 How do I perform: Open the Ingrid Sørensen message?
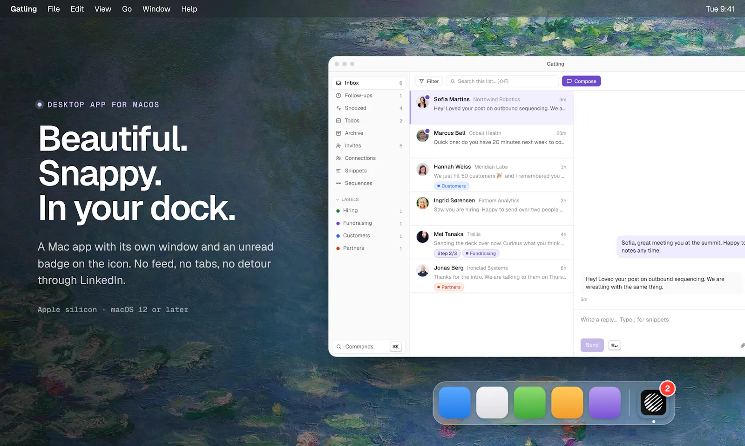click(492, 209)
